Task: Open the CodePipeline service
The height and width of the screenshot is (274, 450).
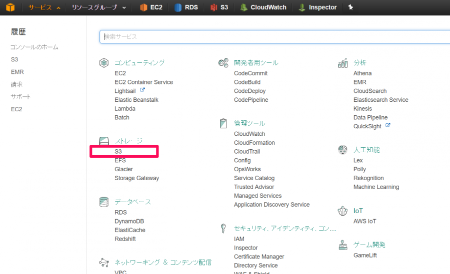Action: (x=251, y=100)
